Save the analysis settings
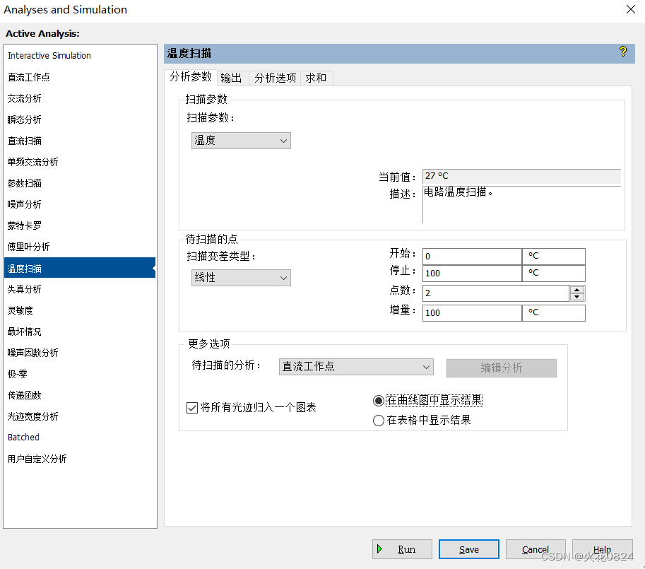Image resolution: width=645 pixels, height=569 pixels. (468, 549)
